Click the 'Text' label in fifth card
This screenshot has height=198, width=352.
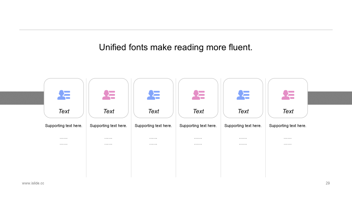(x=243, y=111)
